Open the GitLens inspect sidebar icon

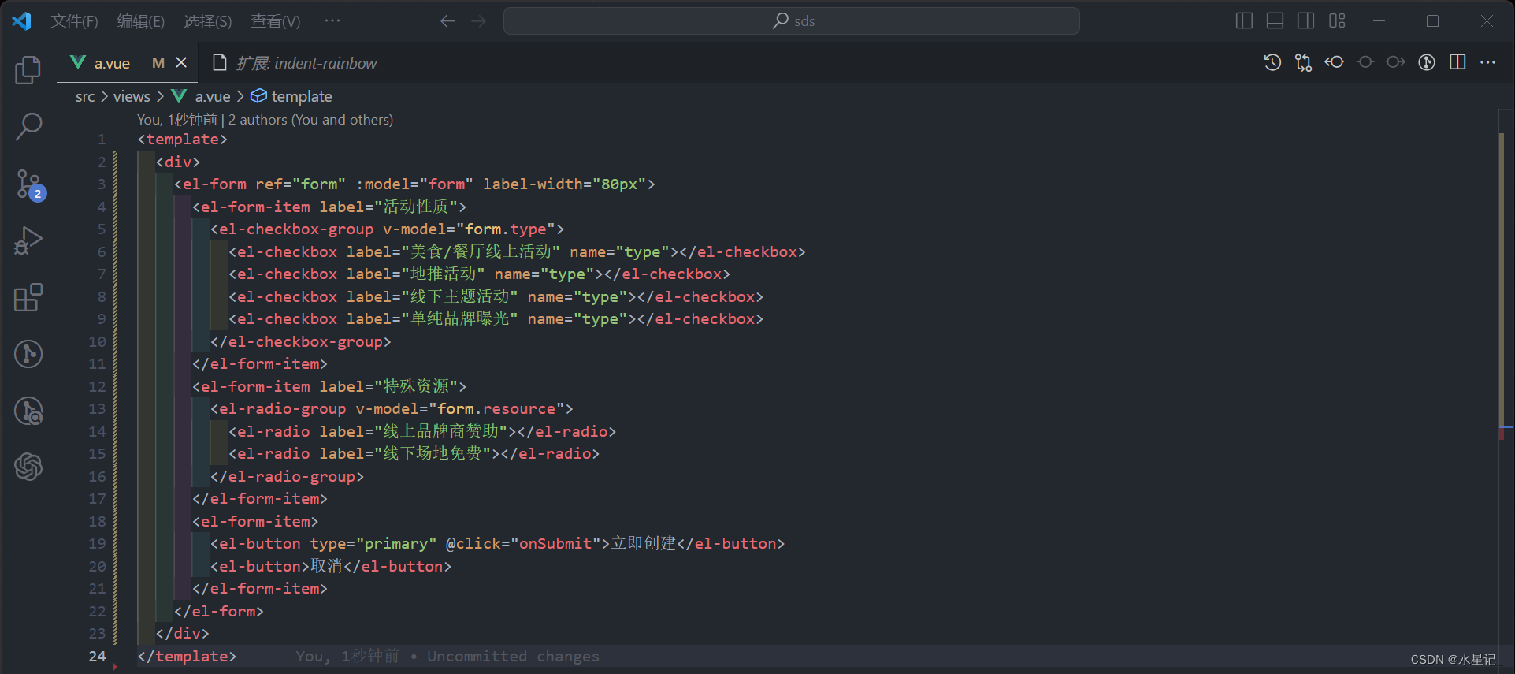[28, 411]
